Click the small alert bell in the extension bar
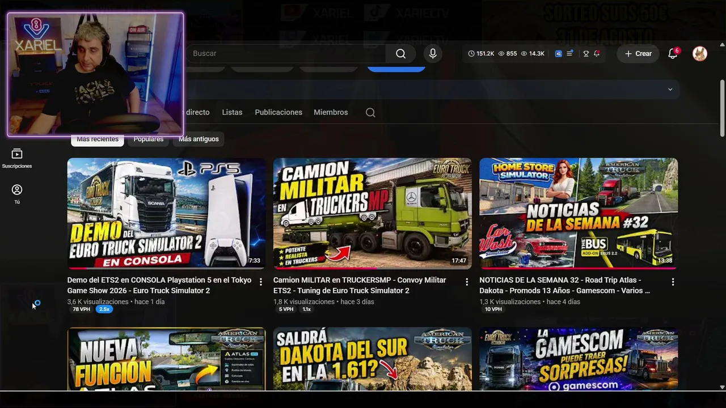The height and width of the screenshot is (408, 726). click(597, 53)
